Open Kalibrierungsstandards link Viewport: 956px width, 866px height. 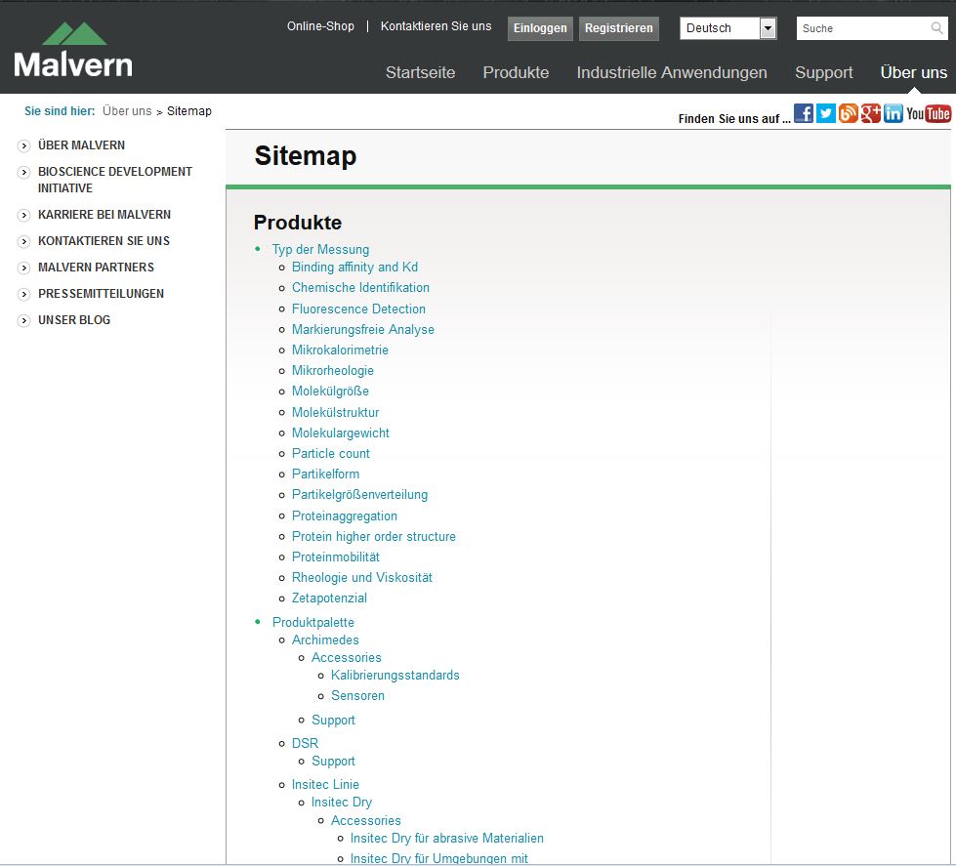[395, 676]
